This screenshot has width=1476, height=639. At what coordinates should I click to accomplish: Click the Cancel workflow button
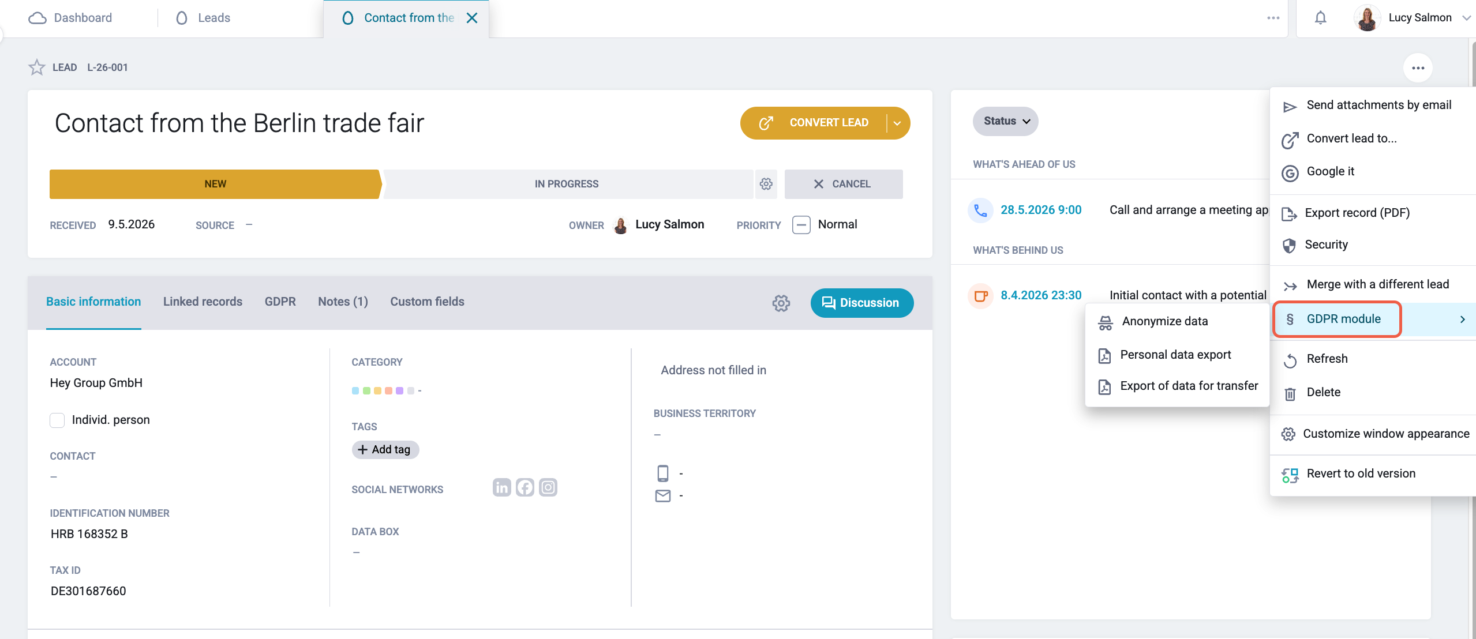click(x=843, y=184)
